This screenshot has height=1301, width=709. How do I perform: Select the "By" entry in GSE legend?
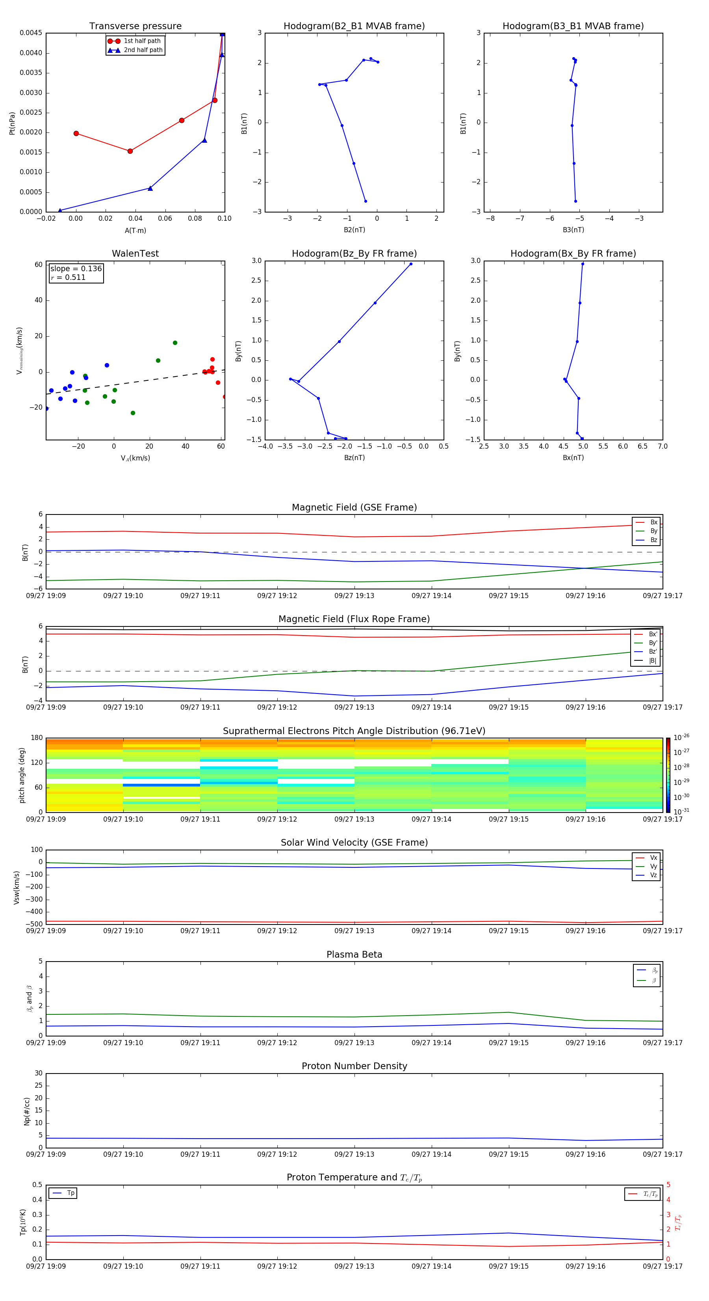pyautogui.click(x=646, y=531)
